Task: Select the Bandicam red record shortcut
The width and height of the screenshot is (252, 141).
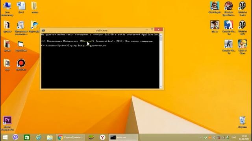Action: pos(21,65)
